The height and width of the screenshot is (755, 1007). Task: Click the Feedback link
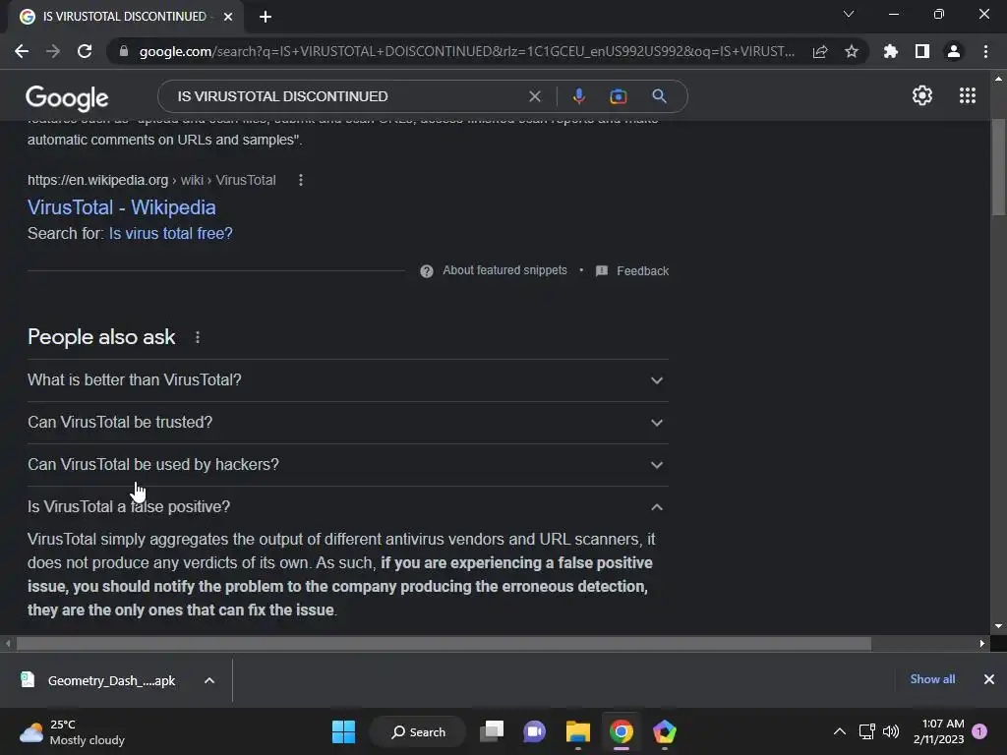pyautogui.click(x=643, y=271)
